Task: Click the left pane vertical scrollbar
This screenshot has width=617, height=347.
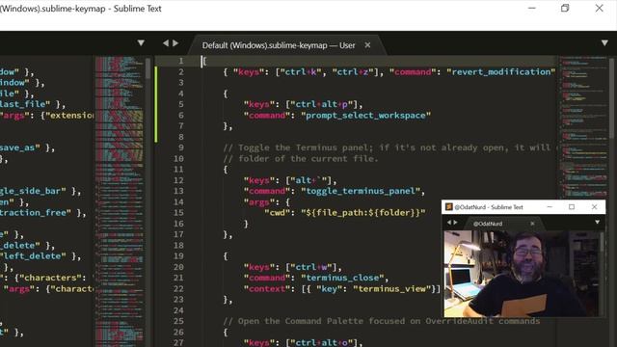Action: [148, 68]
